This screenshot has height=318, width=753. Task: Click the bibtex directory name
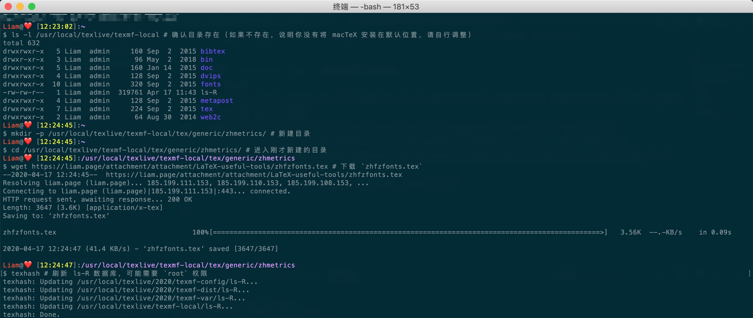[x=213, y=51]
